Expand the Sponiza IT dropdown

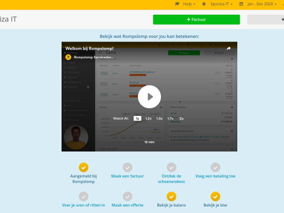[x=221, y=4]
